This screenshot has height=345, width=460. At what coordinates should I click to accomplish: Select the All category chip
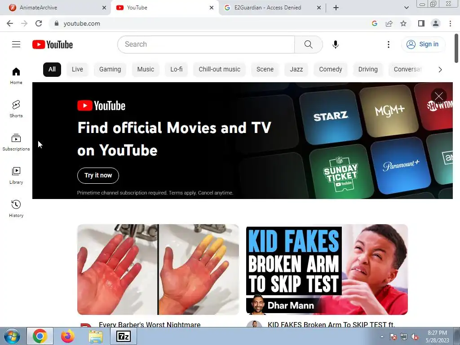[x=52, y=70]
